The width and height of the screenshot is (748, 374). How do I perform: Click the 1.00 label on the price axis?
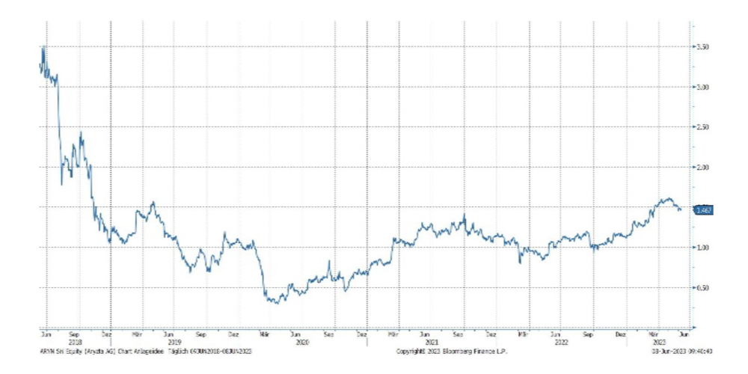coord(703,248)
